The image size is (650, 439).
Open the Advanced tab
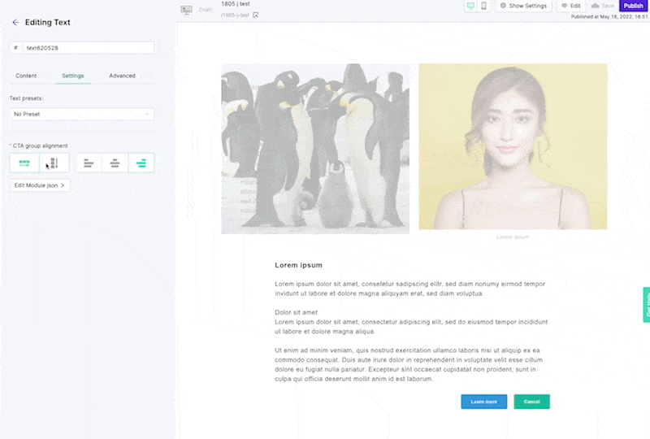tap(122, 76)
